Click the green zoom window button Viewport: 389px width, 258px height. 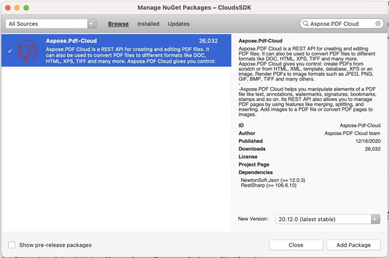click(26, 8)
